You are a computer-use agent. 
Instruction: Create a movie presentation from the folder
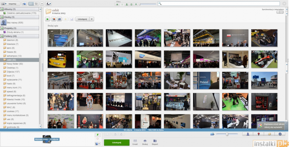[59, 19]
